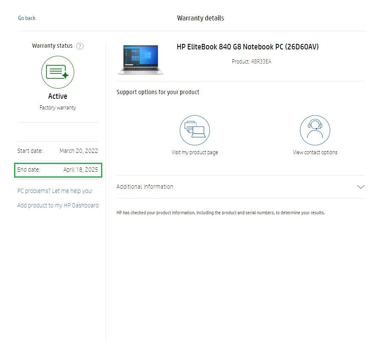Select the Product: 48R33EA number text
The width and height of the screenshot is (382, 354).
click(252, 62)
